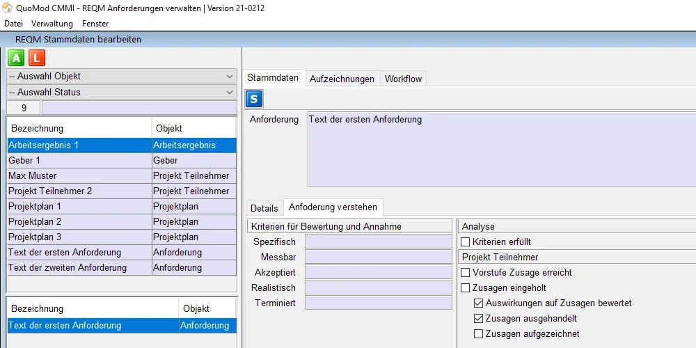Click Text der ersten Anforderung in lower list
Screen dimensions: 696x348
point(122,325)
